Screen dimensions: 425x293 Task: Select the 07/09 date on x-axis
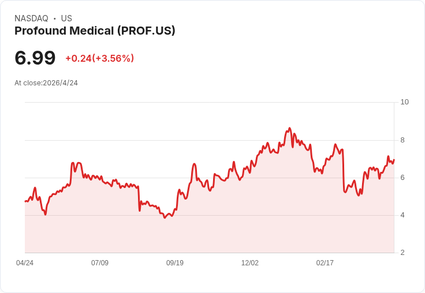coord(100,263)
